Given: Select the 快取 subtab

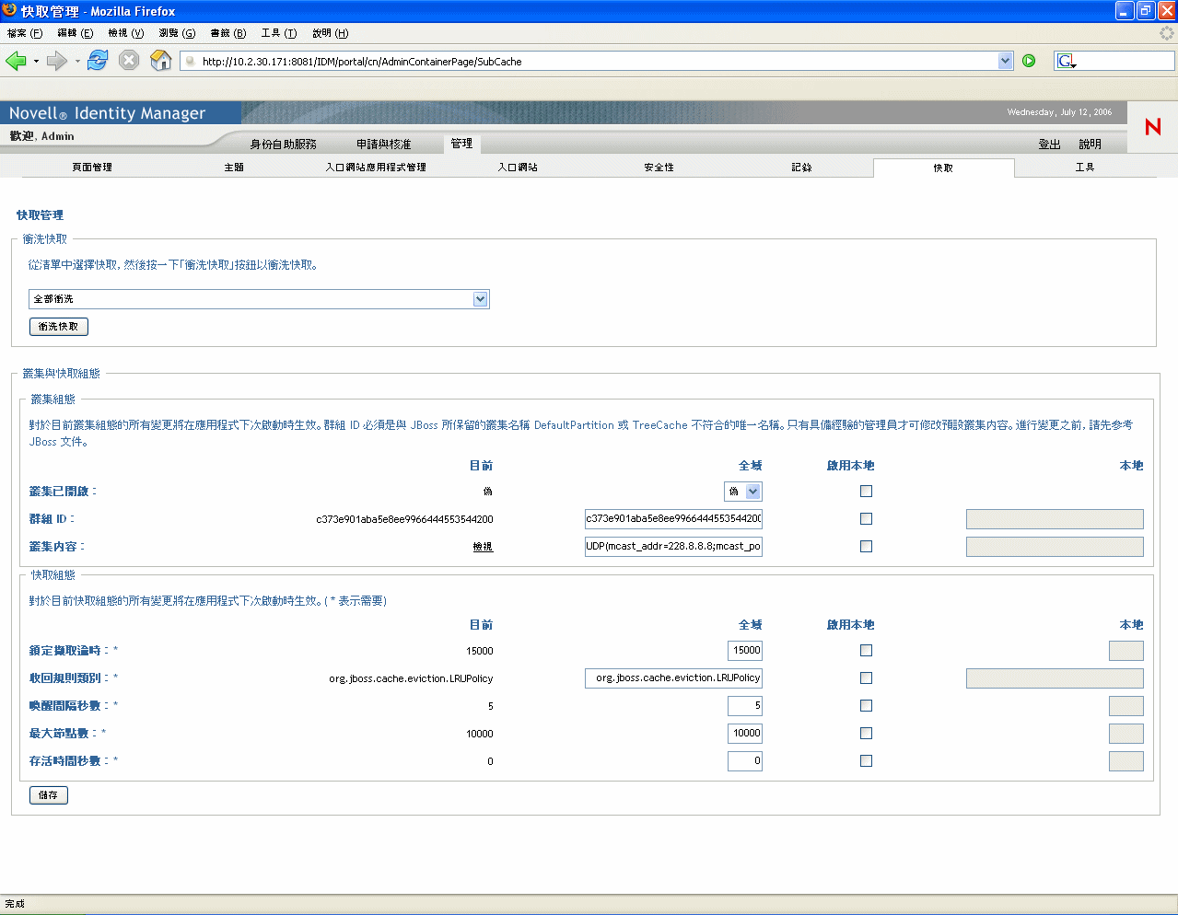Looking at the screenshot, I should tap(943, 168).
